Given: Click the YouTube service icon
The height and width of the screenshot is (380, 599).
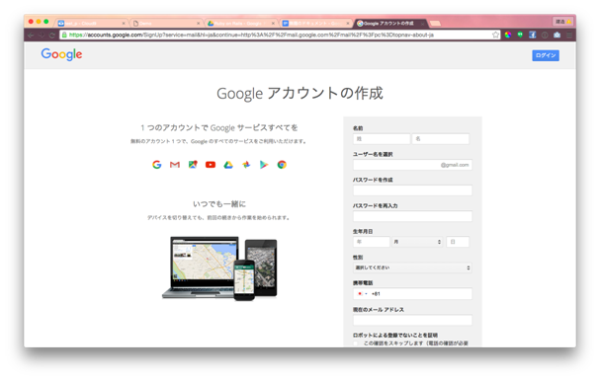Looking at the screenshot, I should pos(211,165).
